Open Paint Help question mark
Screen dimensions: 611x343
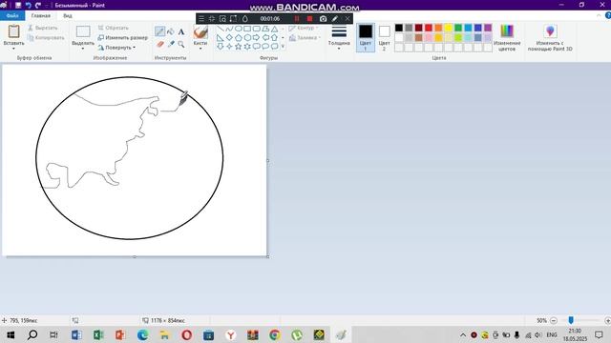pos(607,15)
